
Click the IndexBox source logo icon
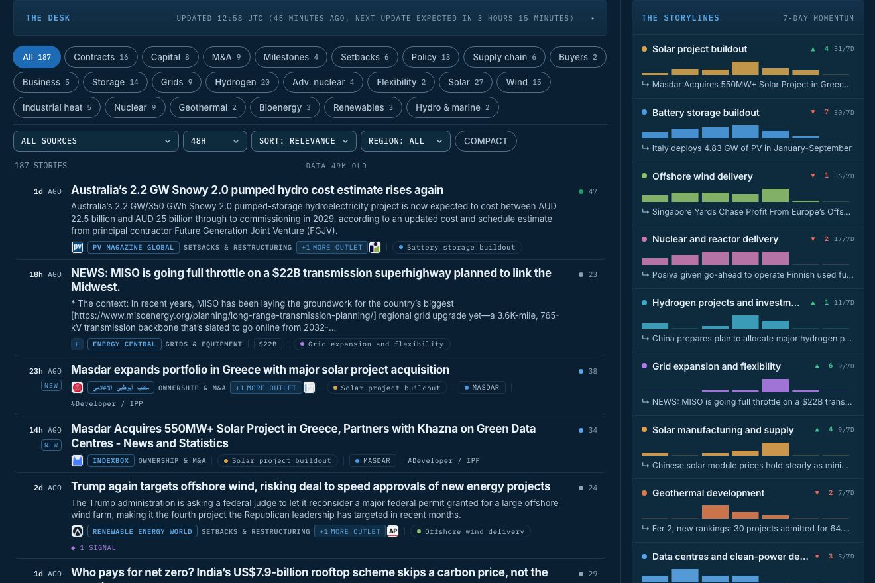[77, 460]
